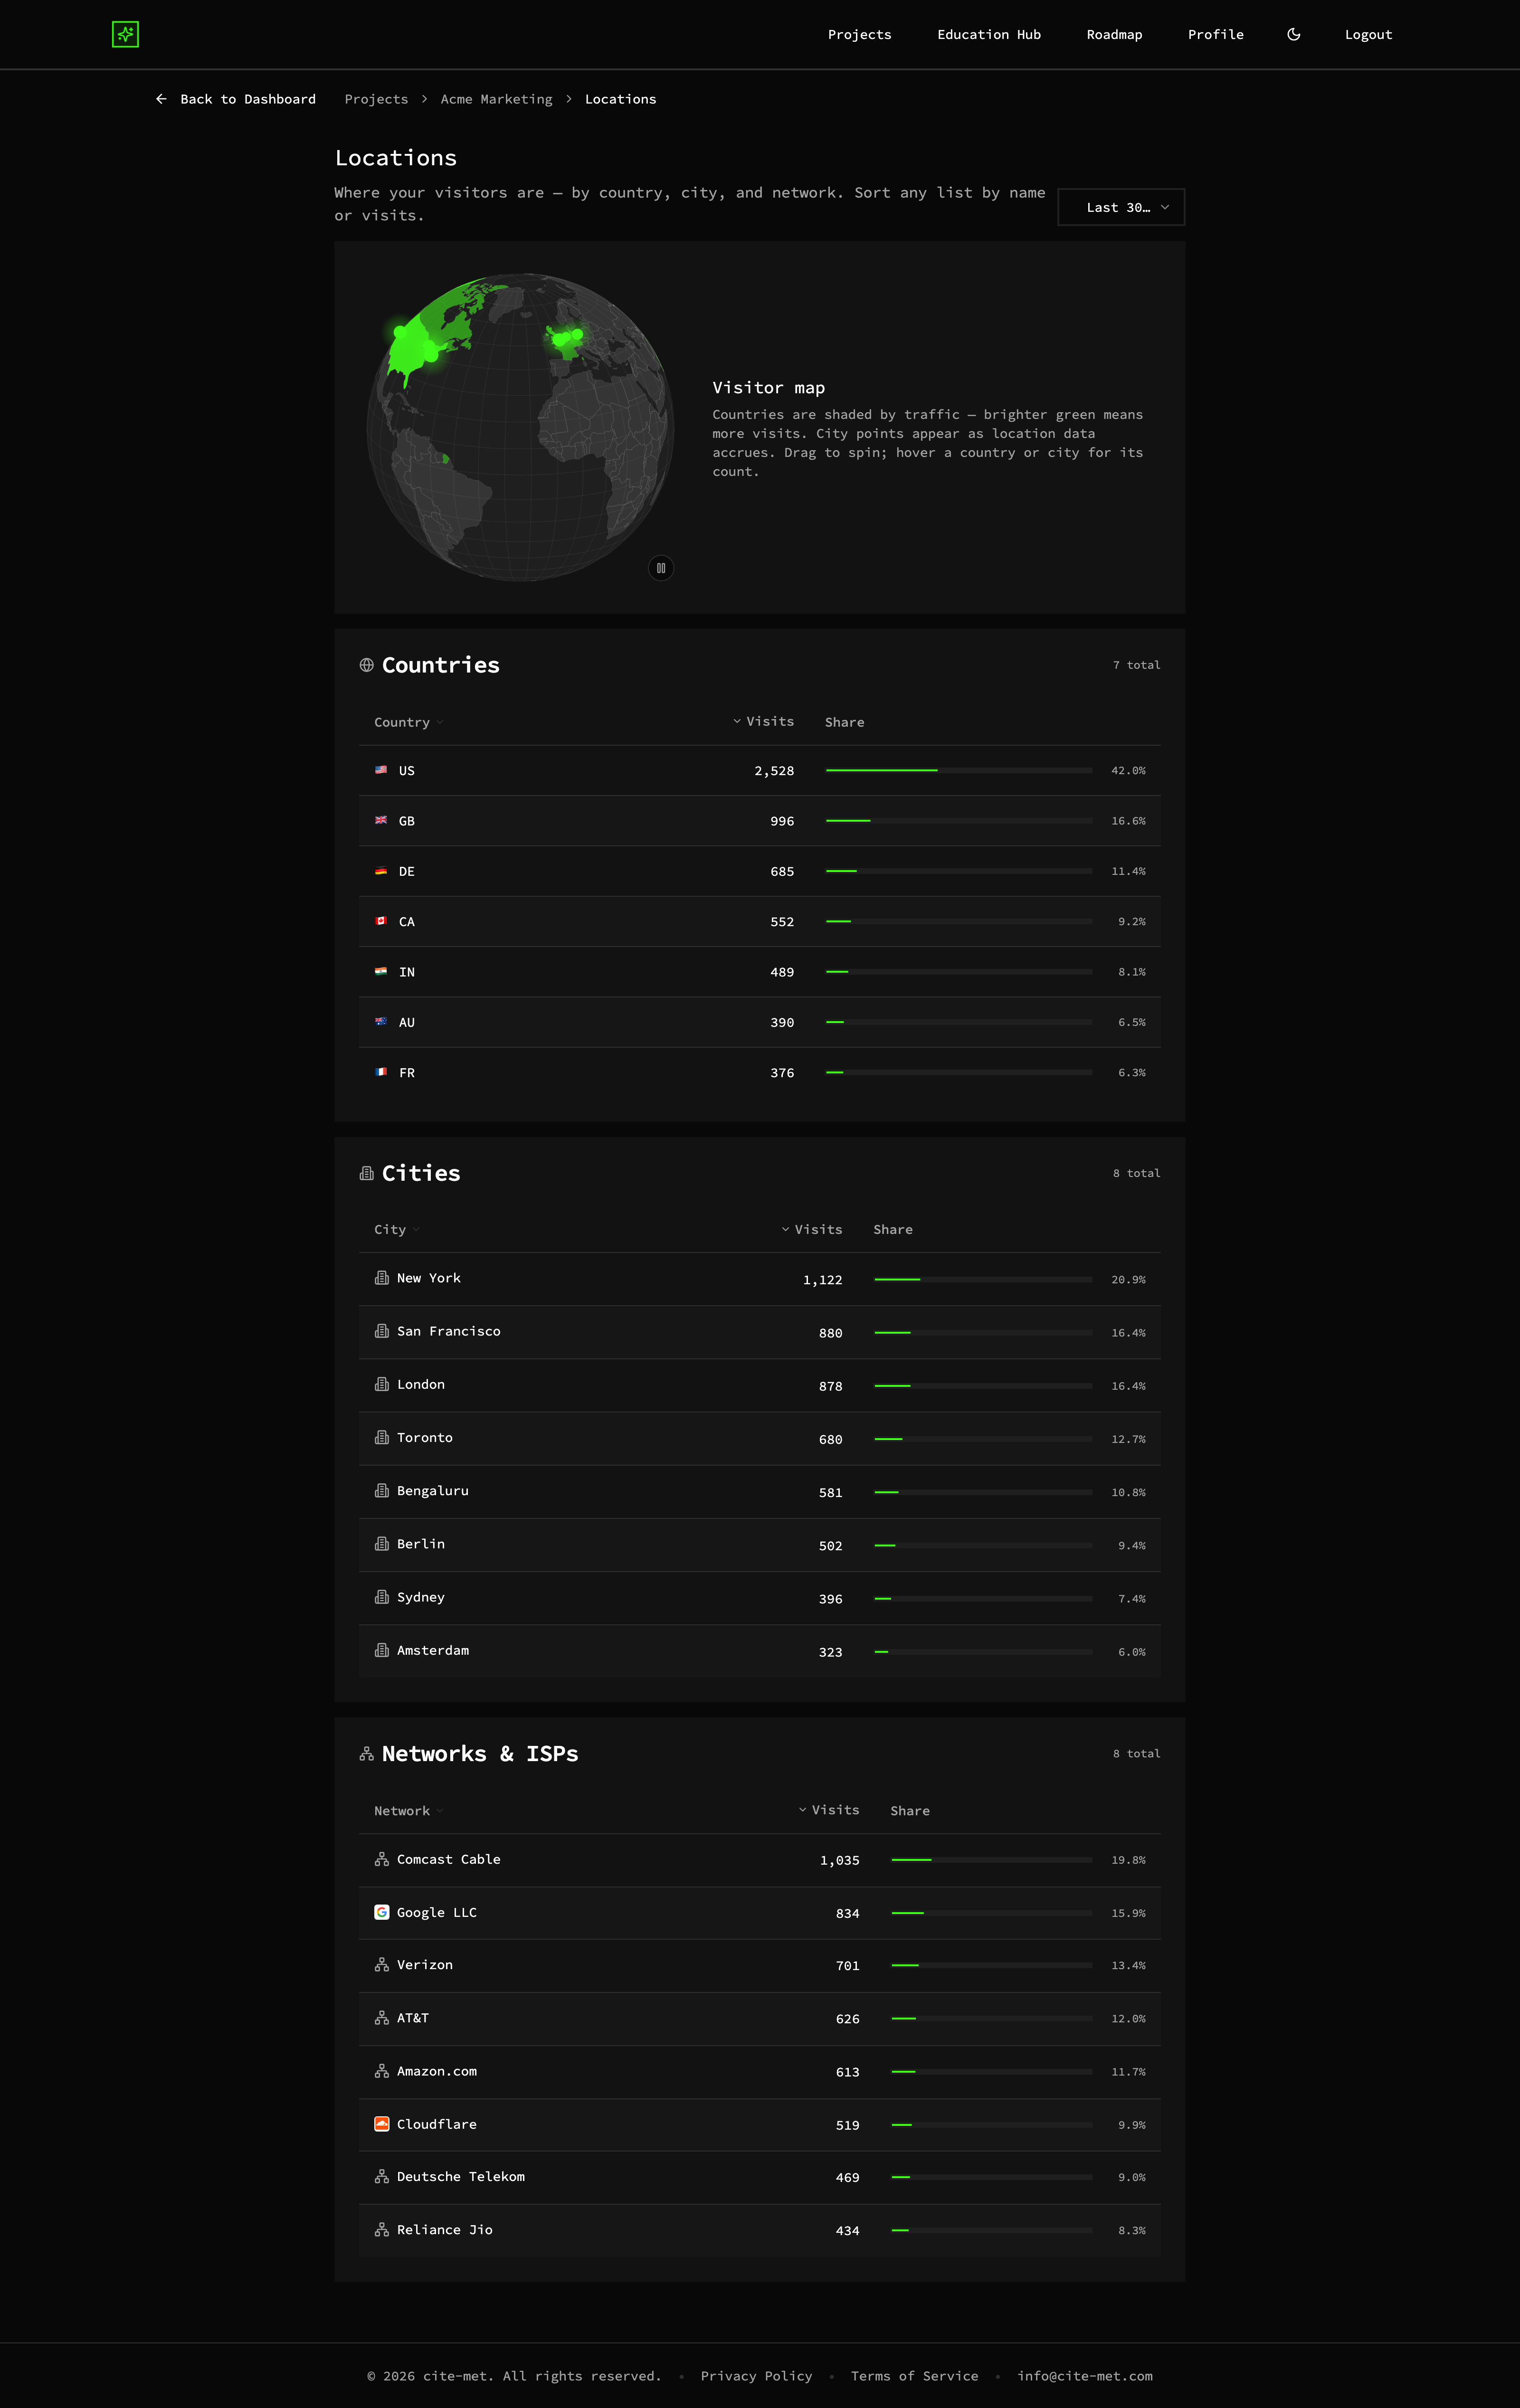Click the Toronto building icon
1520x2408 pixels.
(x=382, y=1437)
